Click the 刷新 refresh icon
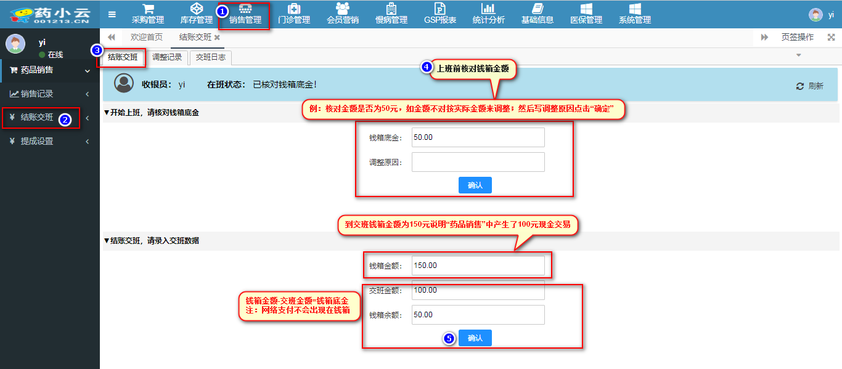 [800, 86]
